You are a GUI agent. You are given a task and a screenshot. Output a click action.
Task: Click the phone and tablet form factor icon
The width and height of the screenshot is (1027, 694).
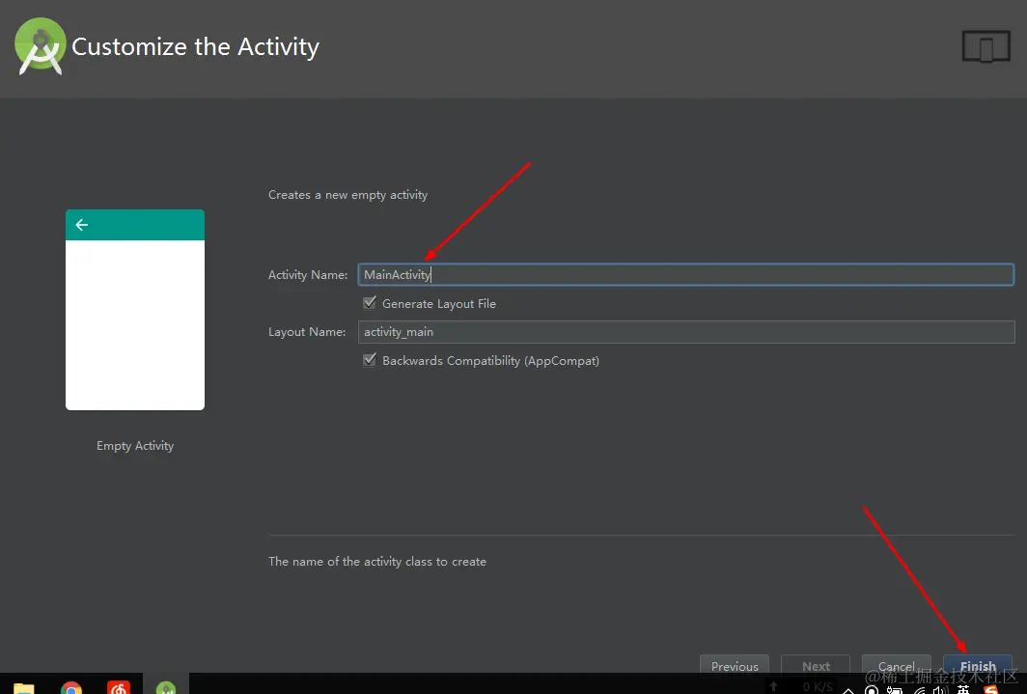985,46
